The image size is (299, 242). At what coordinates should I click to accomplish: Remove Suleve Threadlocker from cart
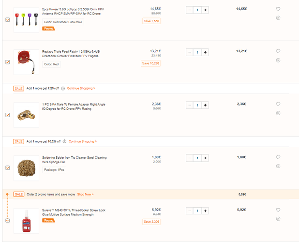[x=278, y=219]
